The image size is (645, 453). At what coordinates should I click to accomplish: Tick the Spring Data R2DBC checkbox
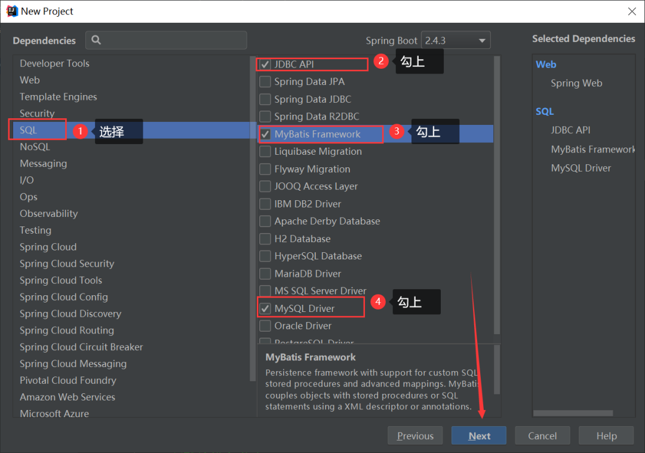pyautogui.click(x=265, y=117)
